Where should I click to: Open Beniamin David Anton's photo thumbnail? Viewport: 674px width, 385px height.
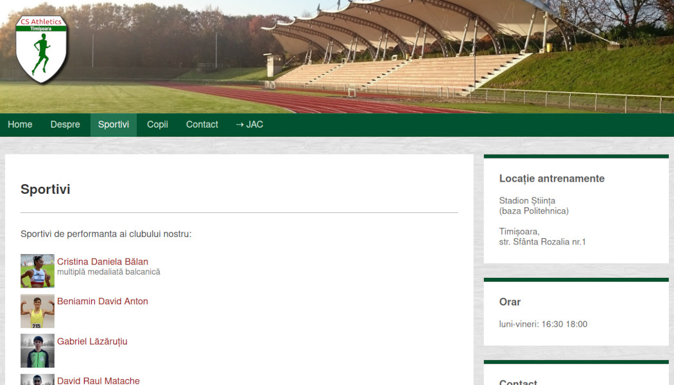pos(37,311)
